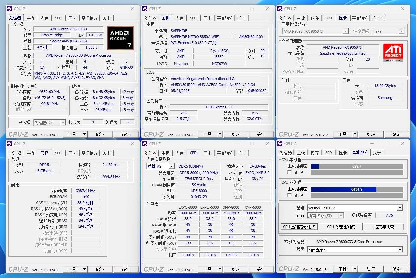Click CPU-Z title bar icon of the processor (处理器) window

click(x=9, y=9)
